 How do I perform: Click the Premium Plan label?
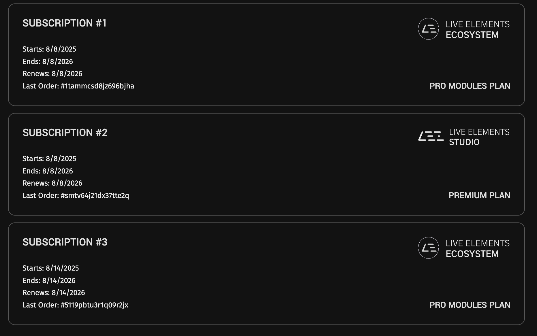pyautogui.click(x=479, y=195)
